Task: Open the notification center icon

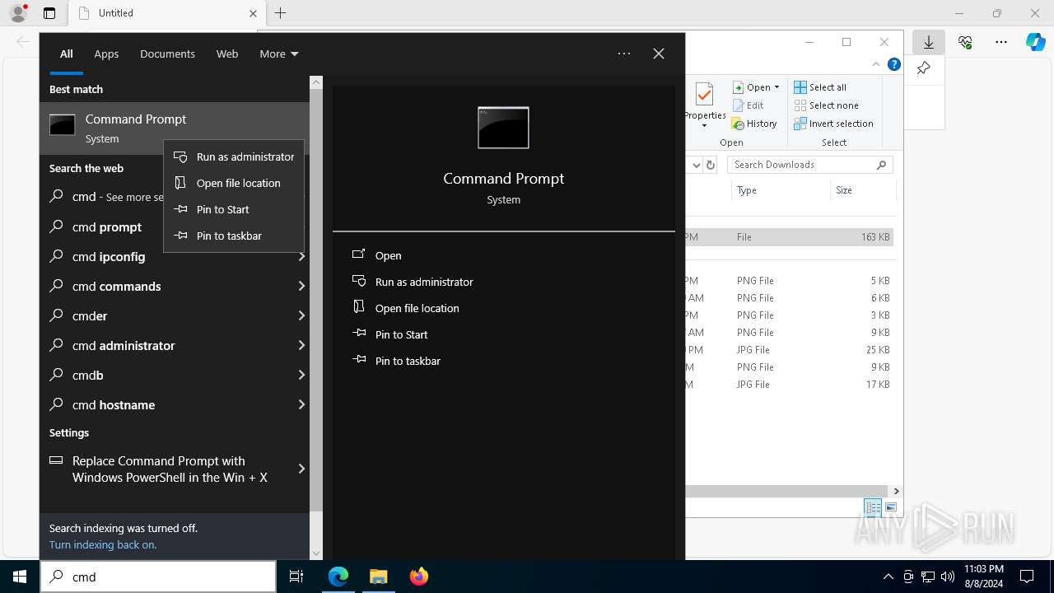Action: coord(1027,577)
